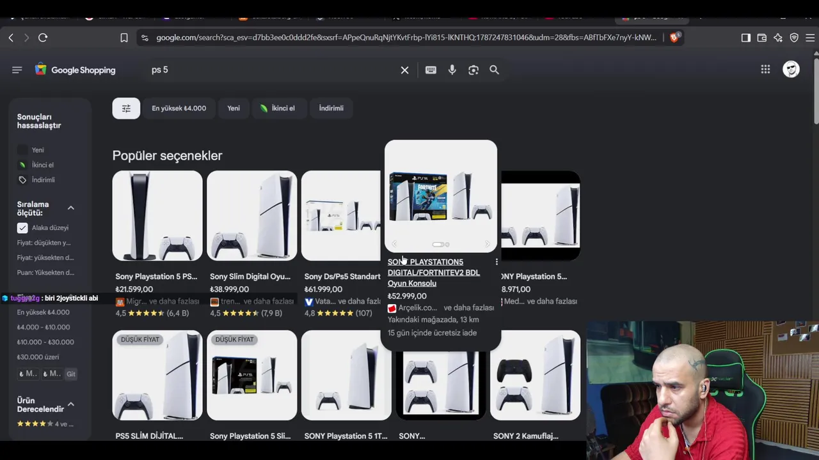
Task: Tick the Yeni checkbox in the sidebar
Action: tap(22, 150)
